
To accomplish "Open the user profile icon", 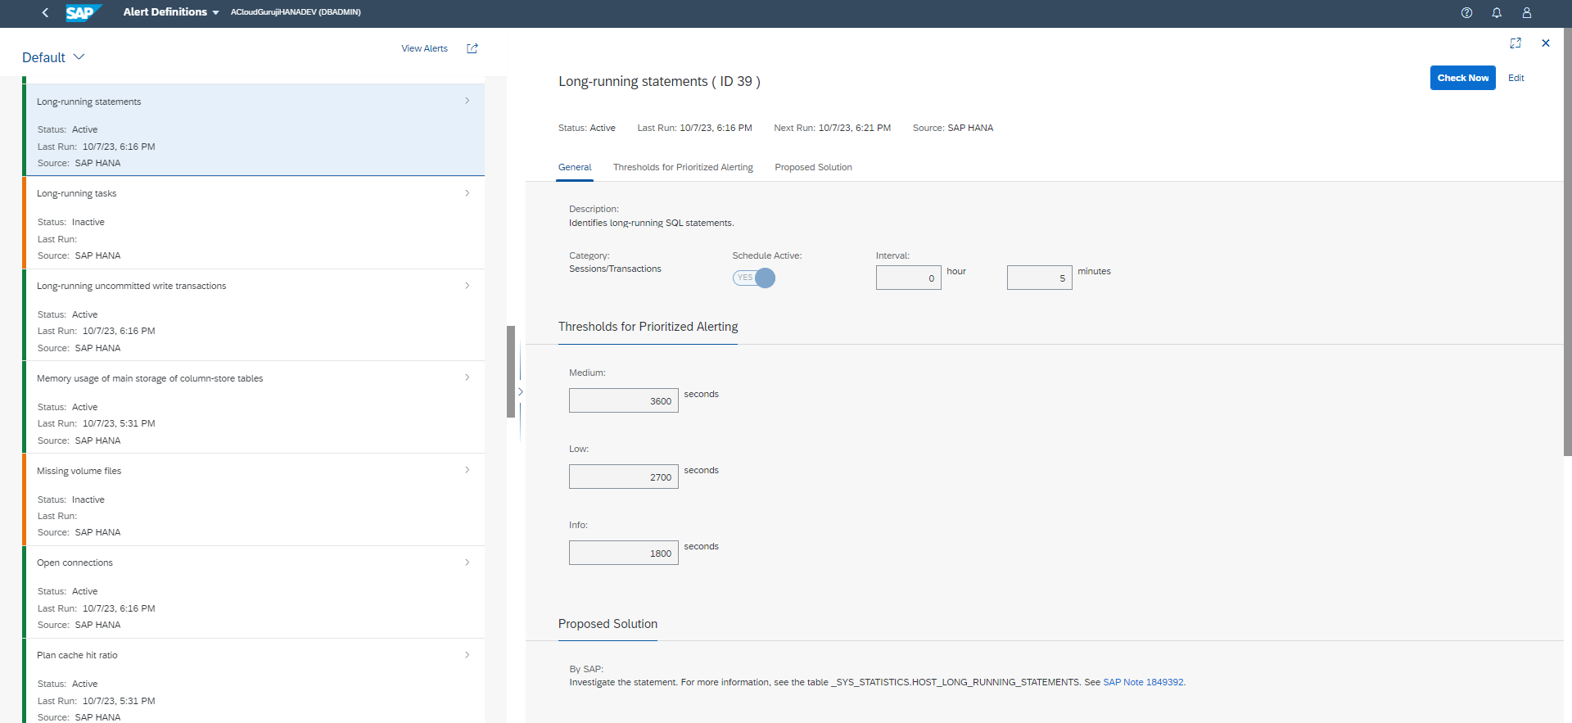I will (x=1527, y=12).
